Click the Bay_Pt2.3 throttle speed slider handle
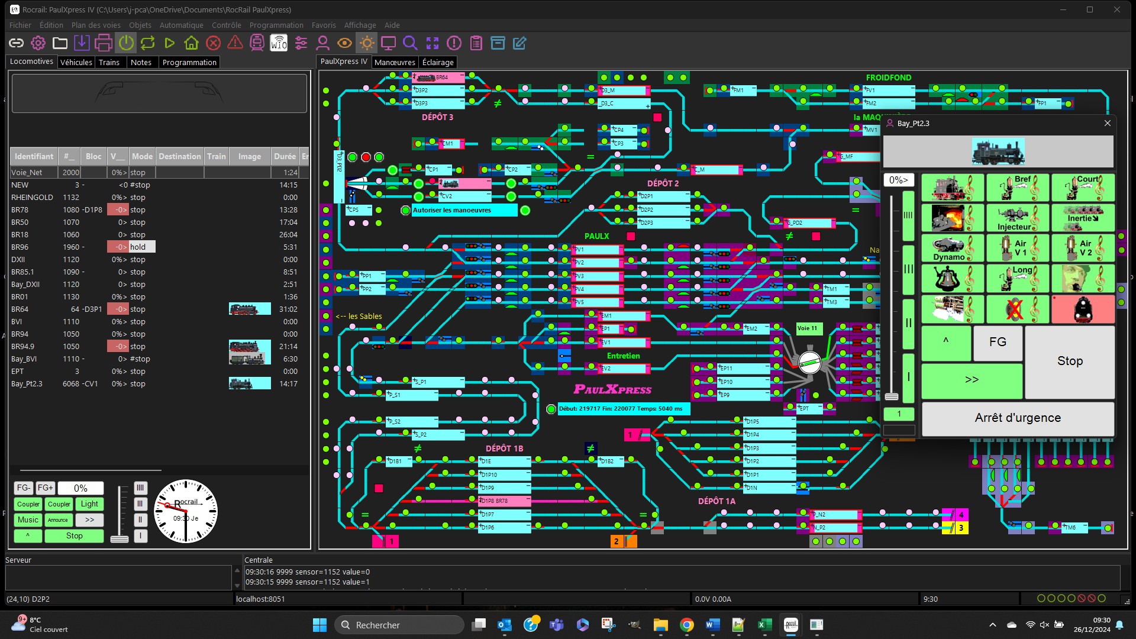 (x=892, y=396)
